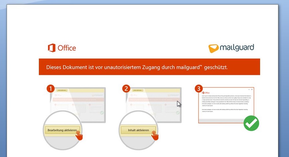Click the Office logo icon
This screenshot has height=157, width=289.
point(51,48)
